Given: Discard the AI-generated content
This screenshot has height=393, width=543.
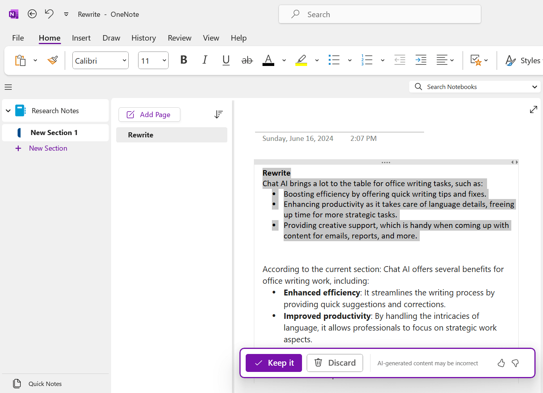Looking at the screenshot, I should coord(334,363).
